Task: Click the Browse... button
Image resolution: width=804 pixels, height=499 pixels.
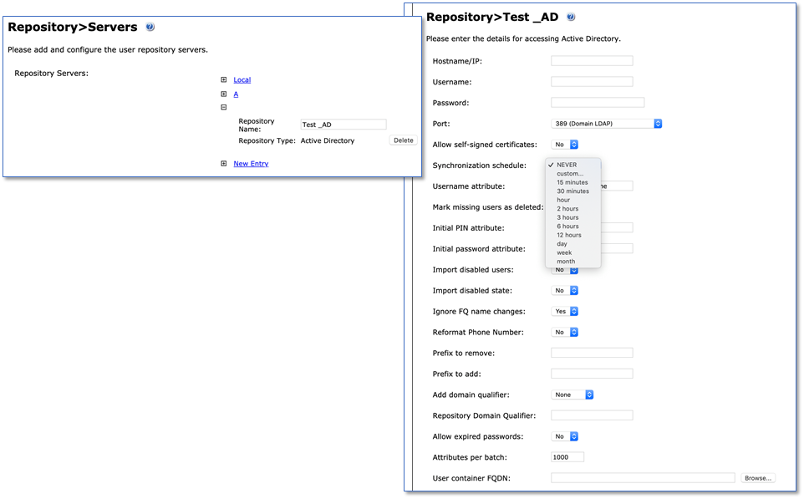Action: (x=758, y=478)
